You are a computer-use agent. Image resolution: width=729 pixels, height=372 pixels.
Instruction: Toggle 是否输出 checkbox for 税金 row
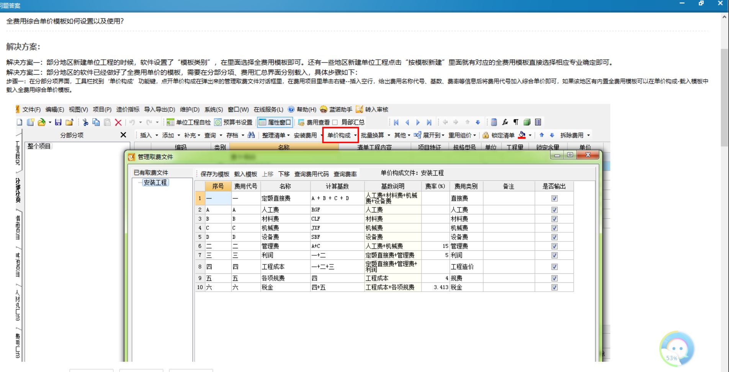(554, 287)
